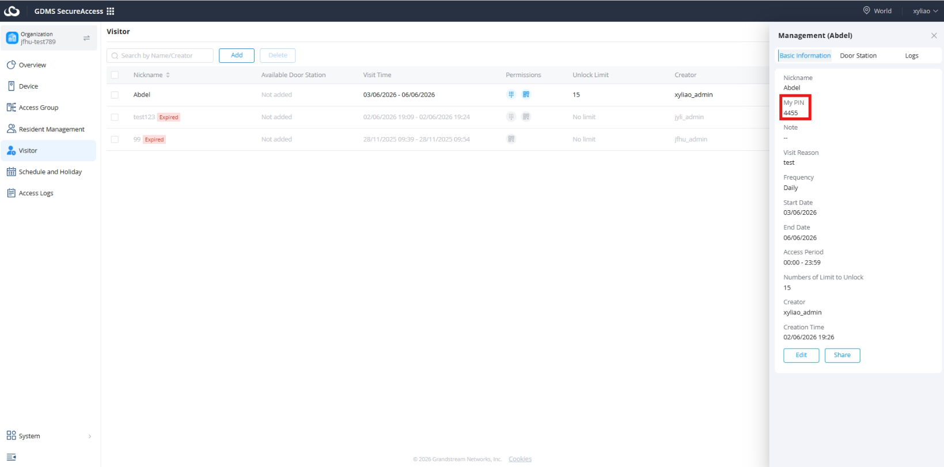Click the Resident Management people icon

(11, 129)
